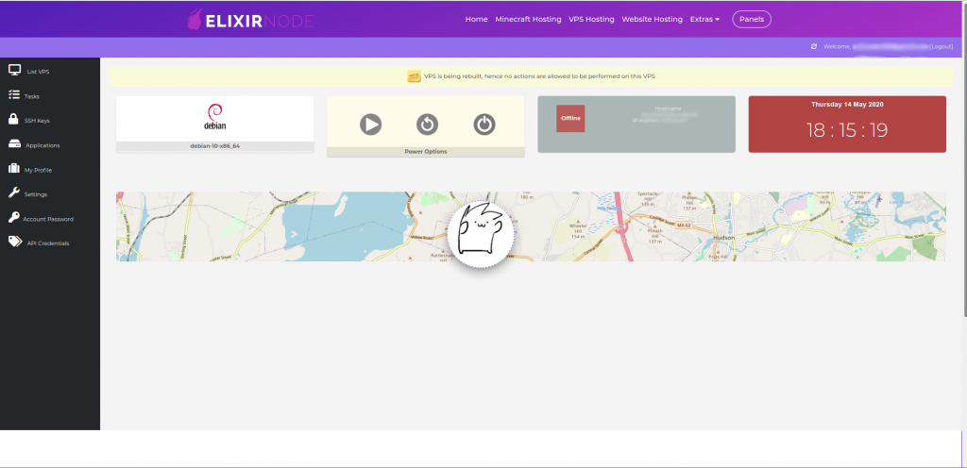Click the refresh icon next to Welcome
Image resolution: width=967 pixels, height=468 pixels.
(x=814, y=47)
